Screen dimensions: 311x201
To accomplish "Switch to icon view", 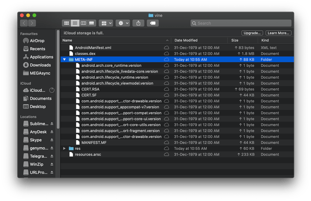I will (x=67, y=23).
